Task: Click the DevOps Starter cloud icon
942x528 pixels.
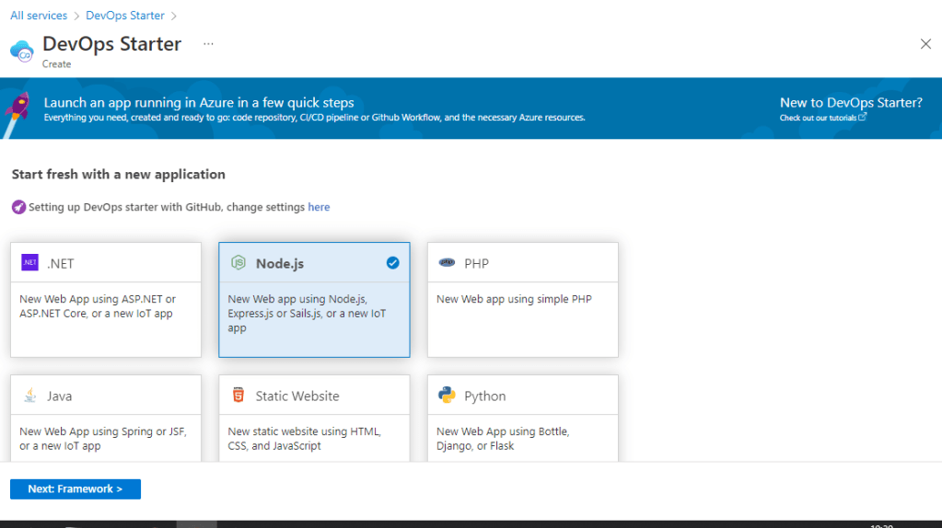Action: tap(22, 51)
